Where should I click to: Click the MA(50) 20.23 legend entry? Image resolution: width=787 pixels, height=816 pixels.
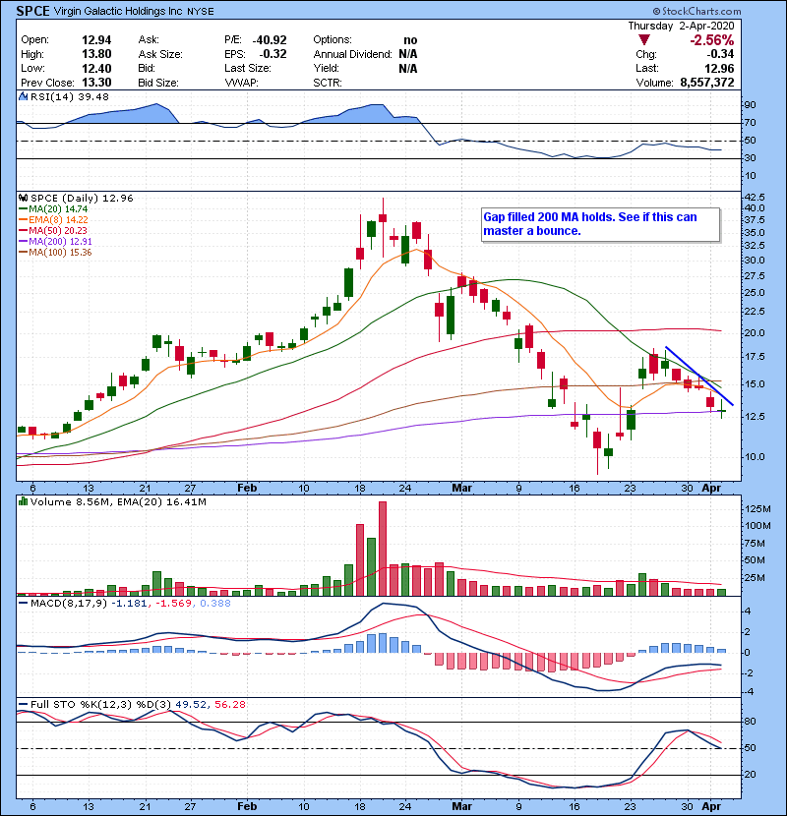pyautogui.click(x=53, y=230)
